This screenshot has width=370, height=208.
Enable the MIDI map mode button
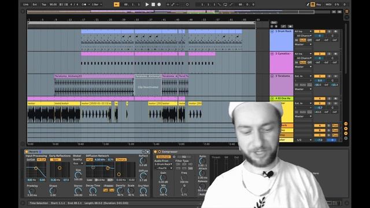point(328,5)
